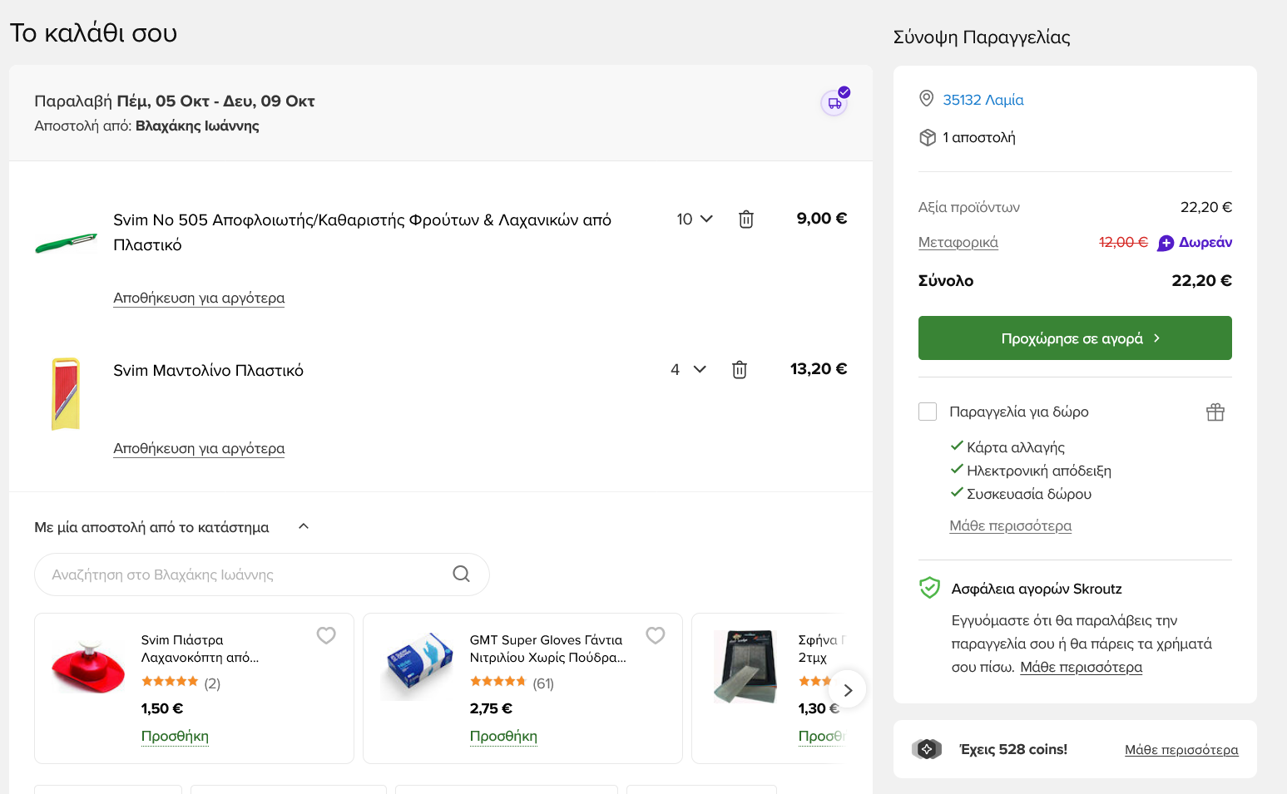1287x794 pixels.
Task: Click the 1 αποστολή text
Action: (979, 137)
